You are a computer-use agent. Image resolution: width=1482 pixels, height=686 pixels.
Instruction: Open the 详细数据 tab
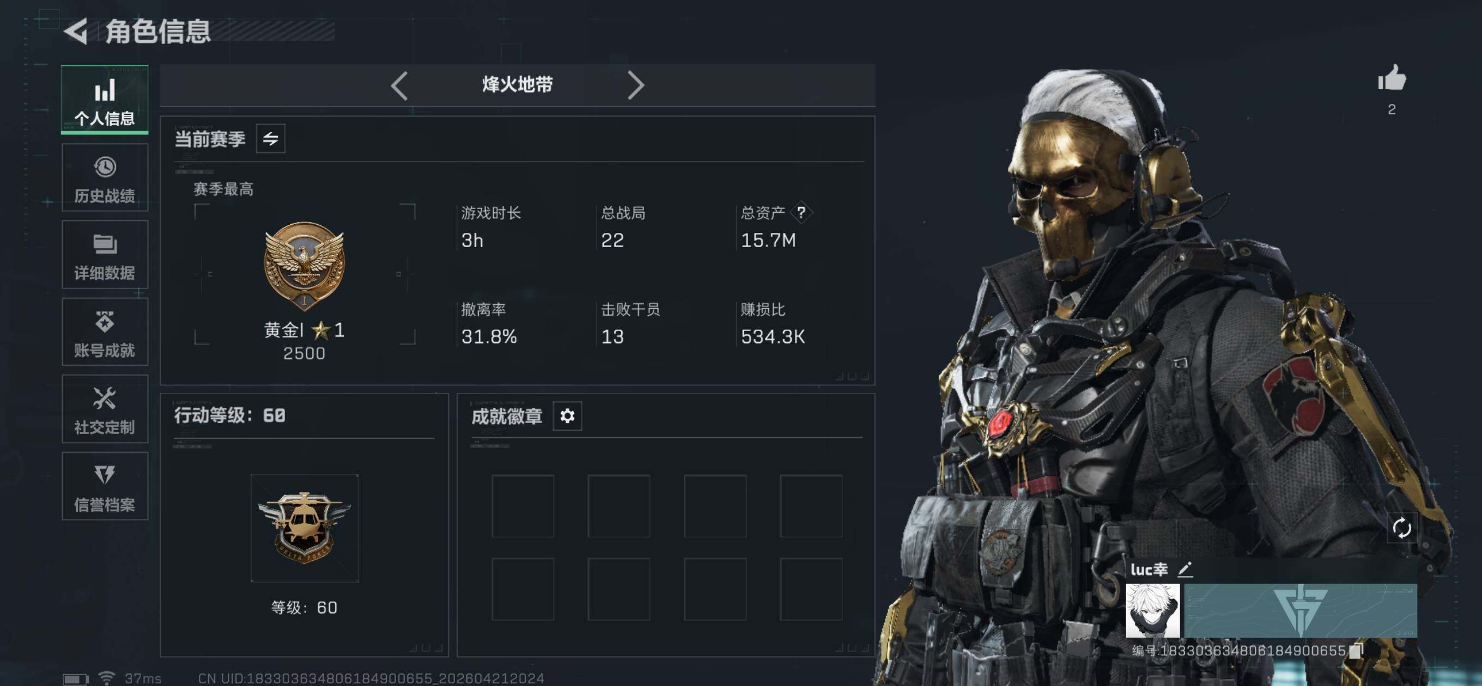[105, 255]
